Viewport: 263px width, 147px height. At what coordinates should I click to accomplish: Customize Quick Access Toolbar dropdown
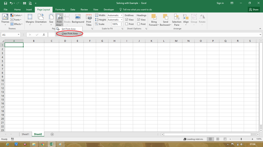[36, 3]
